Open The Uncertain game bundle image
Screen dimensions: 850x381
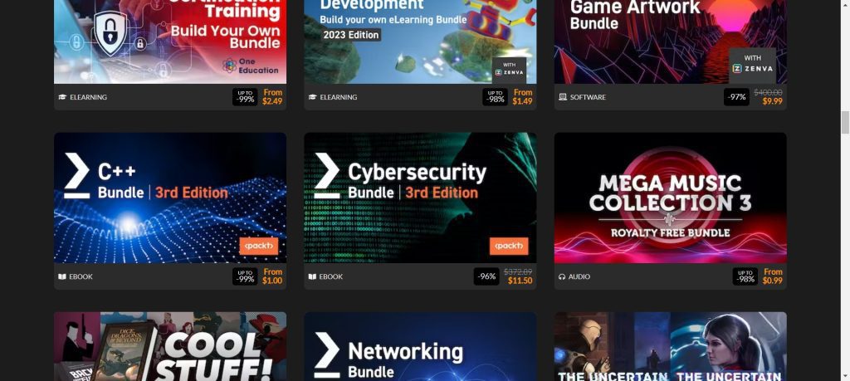670,346
